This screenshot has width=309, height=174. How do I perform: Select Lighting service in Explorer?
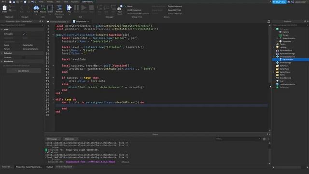tap(282, 47)
